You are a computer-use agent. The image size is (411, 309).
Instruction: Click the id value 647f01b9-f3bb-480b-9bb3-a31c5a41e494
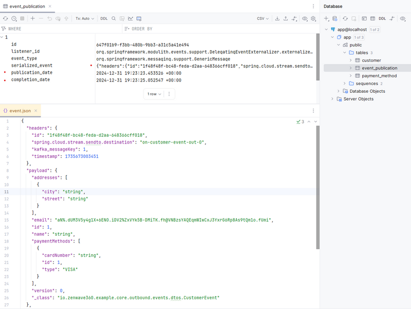pos(143,45)
